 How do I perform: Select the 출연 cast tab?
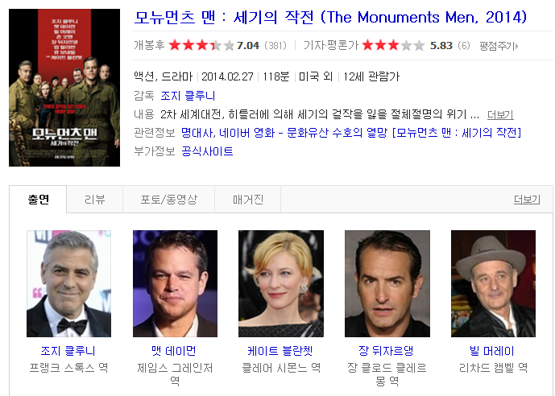click(x=38, y=200)
